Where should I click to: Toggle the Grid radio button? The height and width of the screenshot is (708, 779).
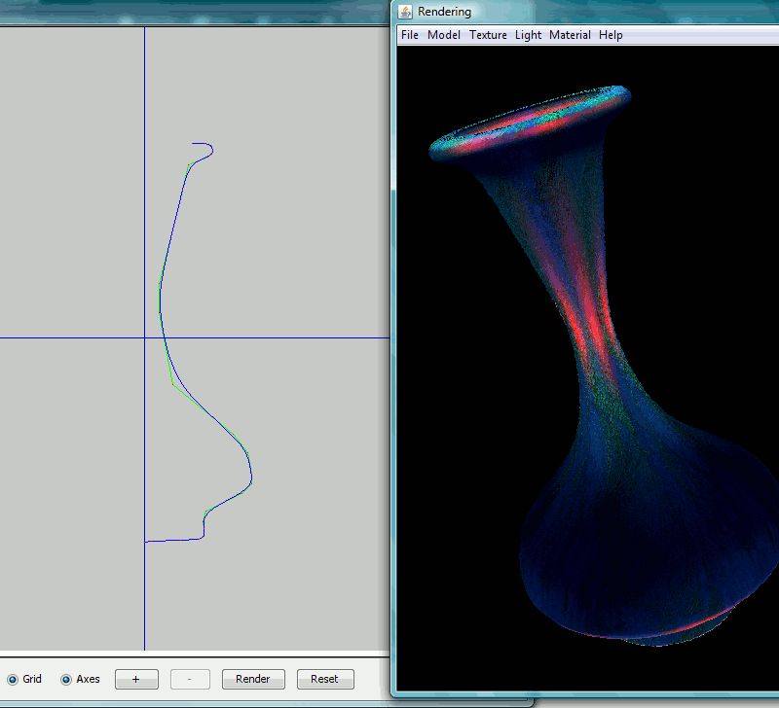click(13, 679)
